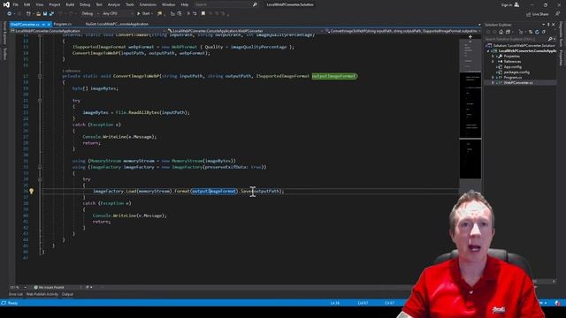Expand the References node
The width and height of the screenshot is (566, 318).
tap(493, 62)
